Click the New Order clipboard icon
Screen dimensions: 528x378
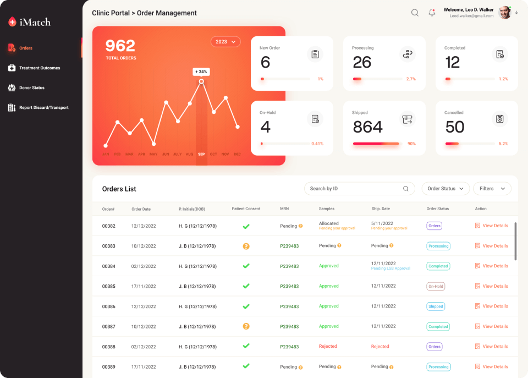[x=315, y=54]
